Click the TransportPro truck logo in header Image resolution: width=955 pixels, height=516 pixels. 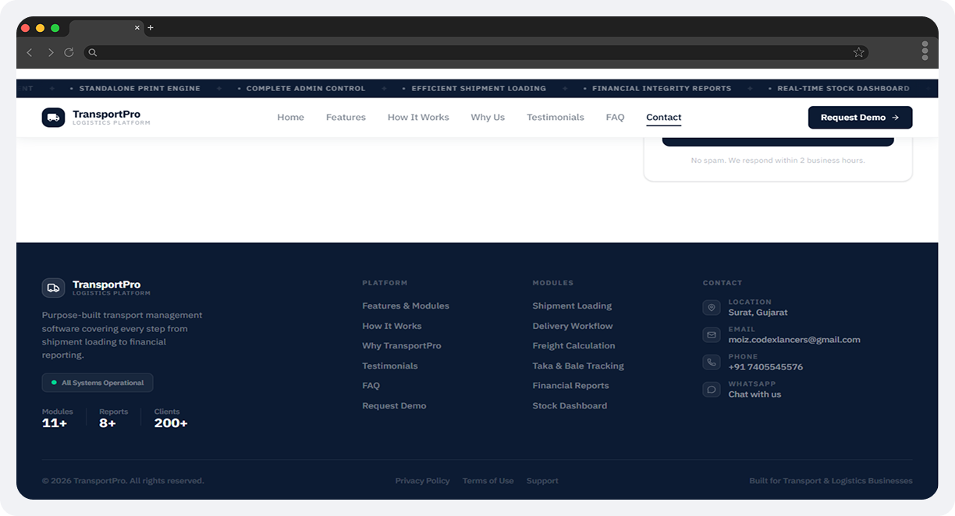point(53,117)
